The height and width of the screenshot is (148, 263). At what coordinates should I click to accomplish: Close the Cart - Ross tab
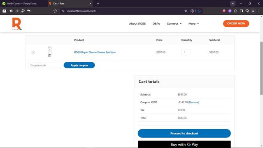click(x=90, y=4)
